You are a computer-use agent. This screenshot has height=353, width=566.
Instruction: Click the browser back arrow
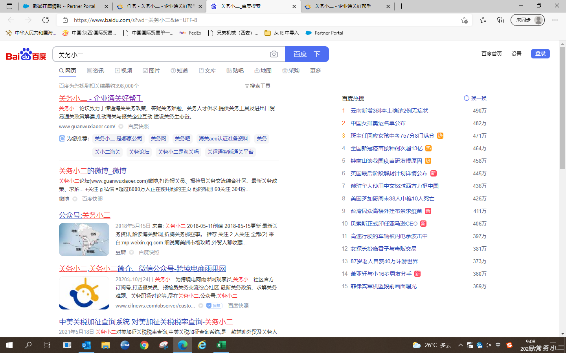click(x=11, y=20)
